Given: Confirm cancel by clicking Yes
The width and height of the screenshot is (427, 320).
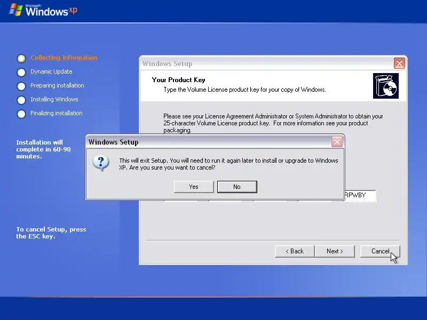Looking at the screenshot, I should pos(194,187).
